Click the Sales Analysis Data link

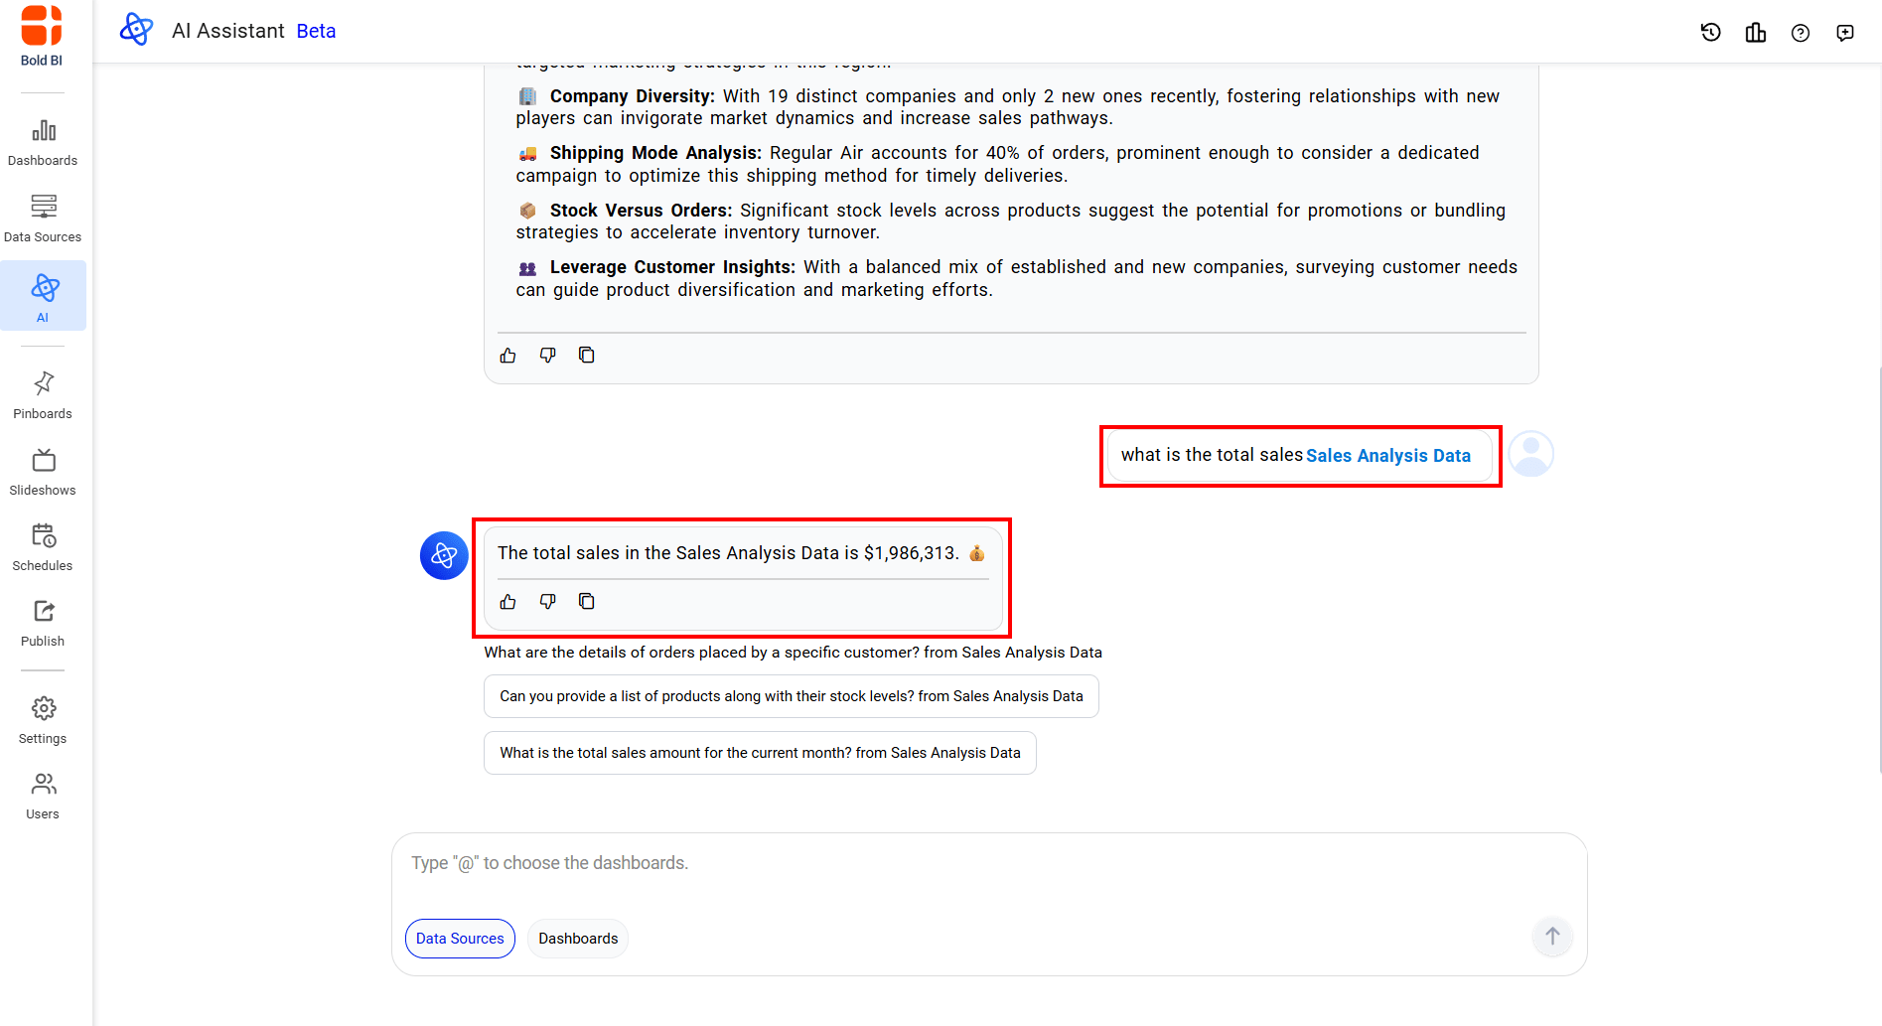click(1387, 456)
